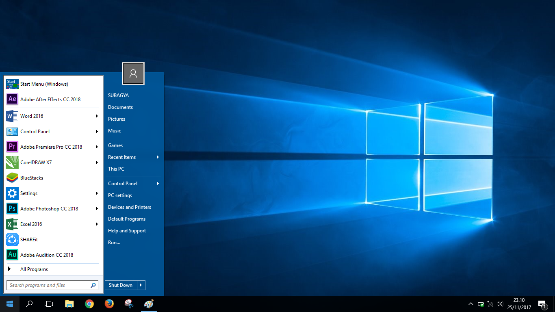Screen dimensions: 555x312
Task: Expand the Recent Items submenu arrow
Action: (158, 157)
